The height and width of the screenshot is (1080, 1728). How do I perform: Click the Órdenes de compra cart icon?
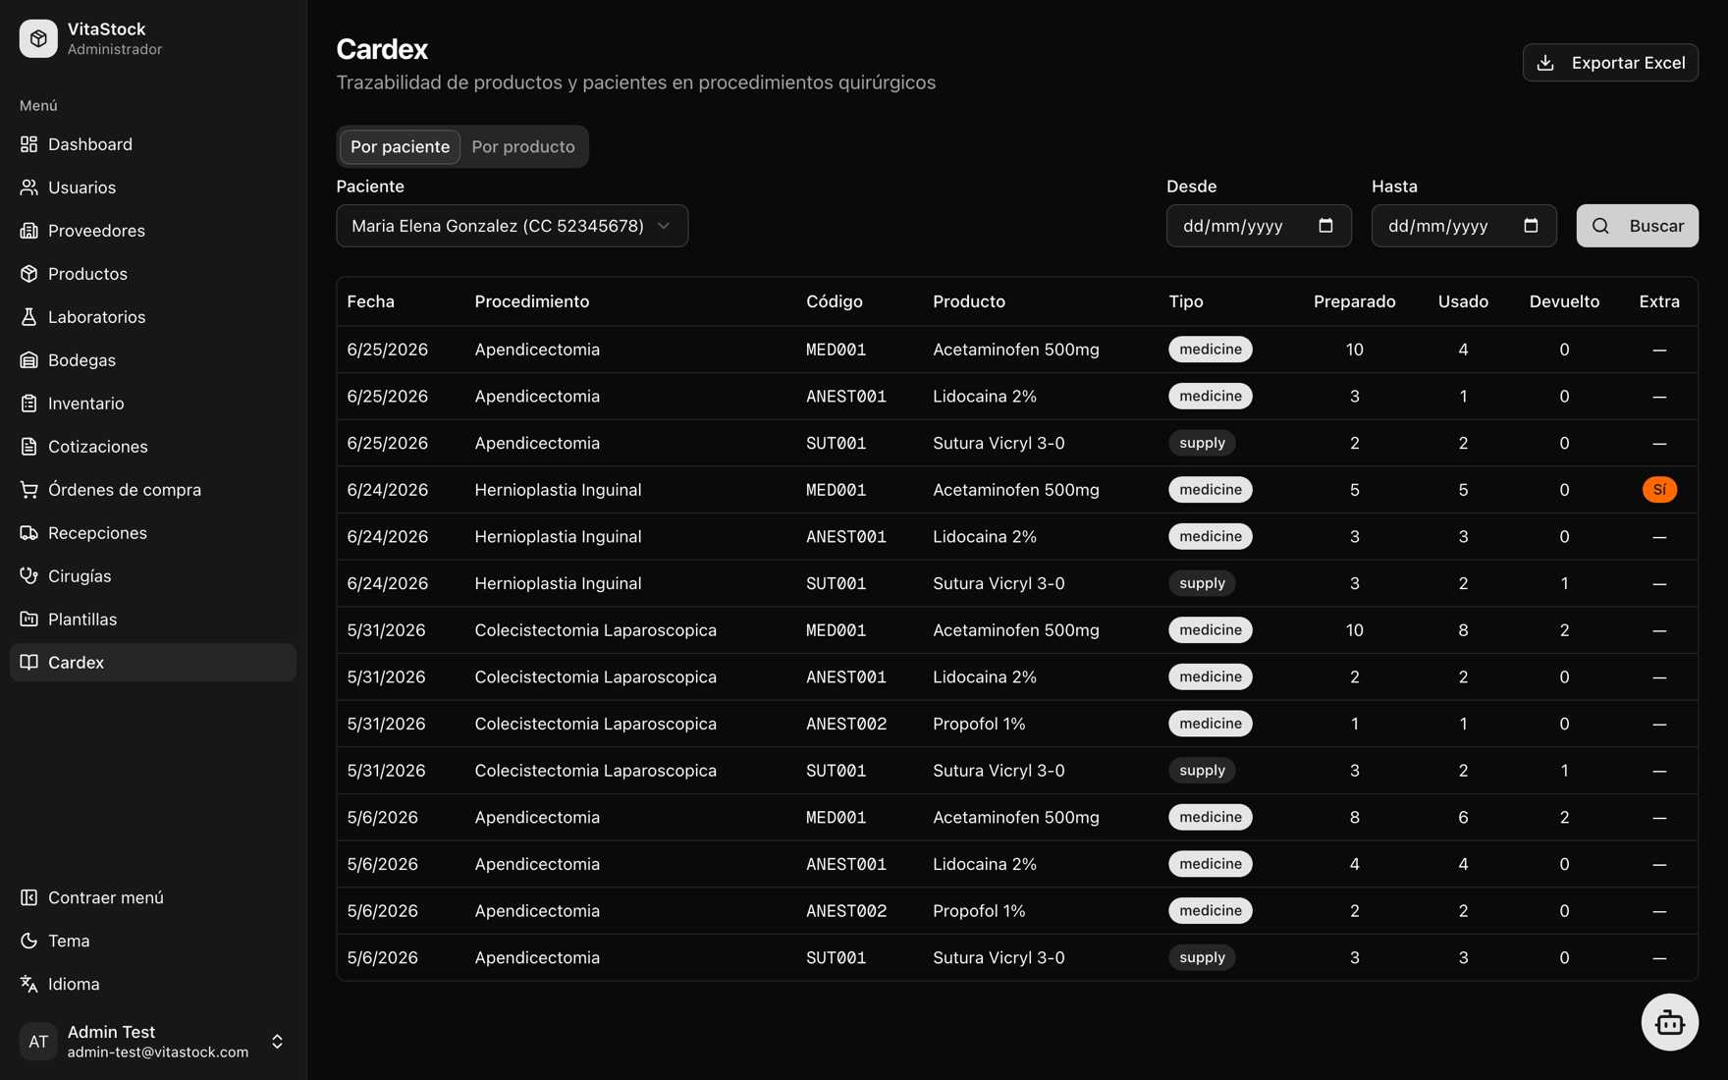[x=29, y=490]
